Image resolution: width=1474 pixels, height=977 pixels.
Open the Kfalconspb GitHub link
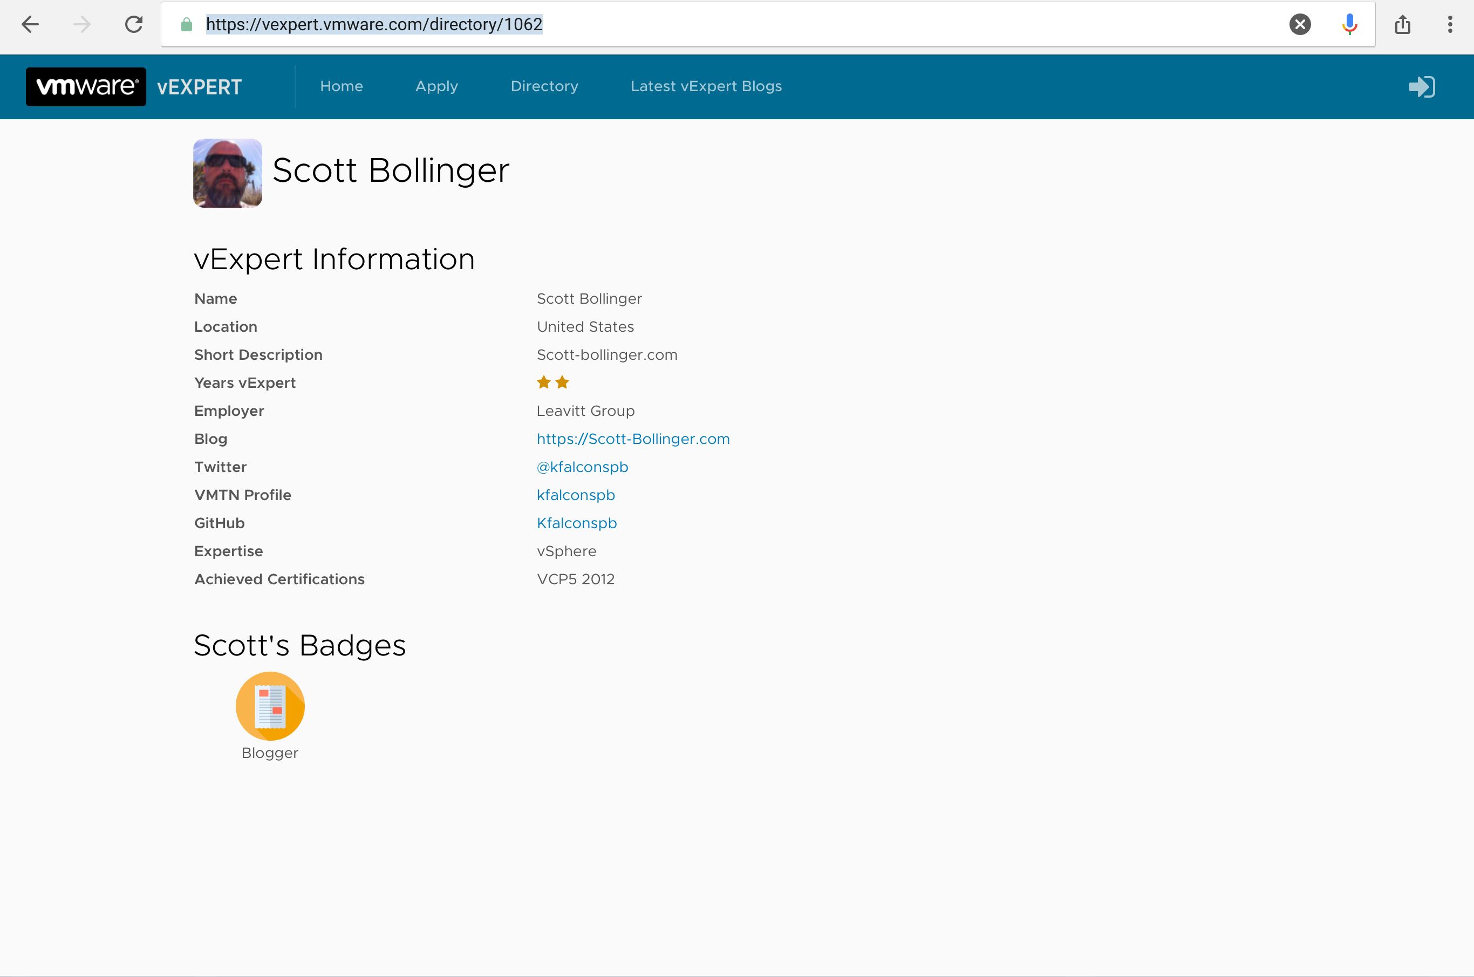[x=577, y=523]
